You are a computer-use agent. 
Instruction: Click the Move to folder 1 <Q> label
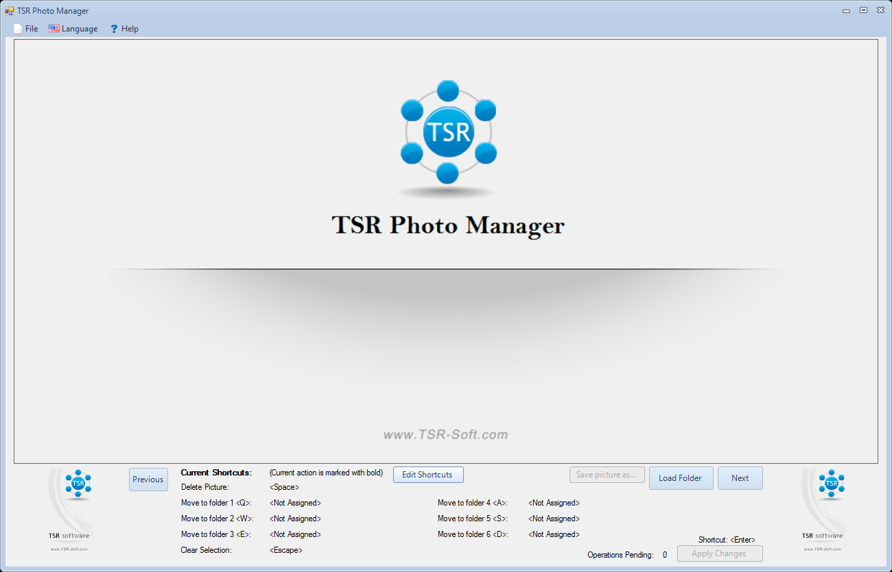(216, 503)
